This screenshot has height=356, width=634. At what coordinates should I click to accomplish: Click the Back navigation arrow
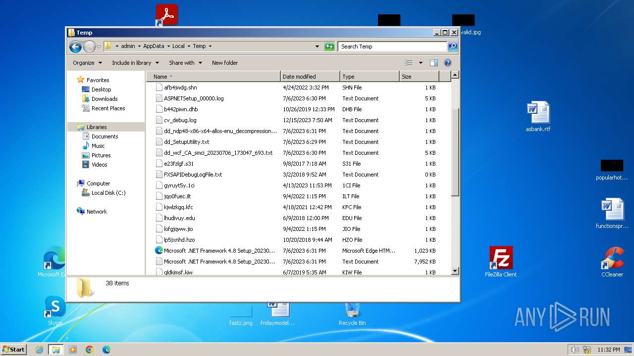(x=75, y=46)
